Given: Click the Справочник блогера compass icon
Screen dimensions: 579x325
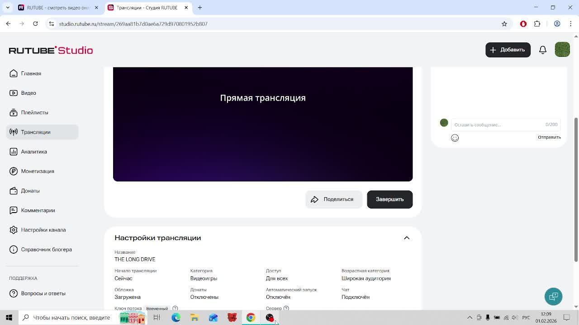Looking at the screenshot, I should coord(14,250).
